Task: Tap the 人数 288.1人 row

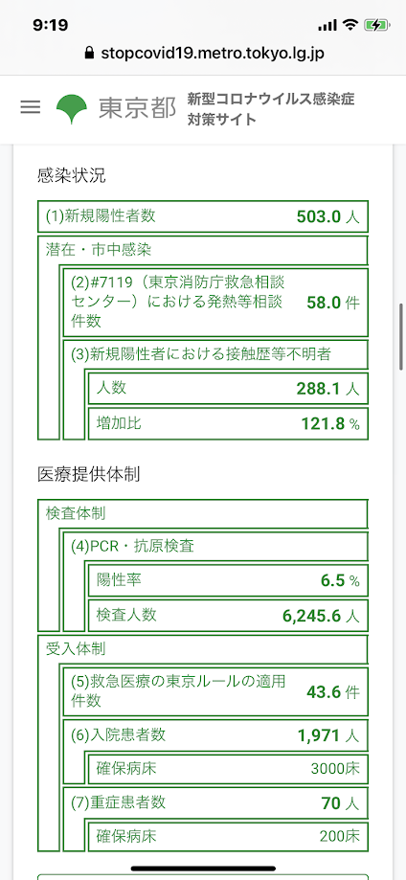Action: click(x=228, y=389)
